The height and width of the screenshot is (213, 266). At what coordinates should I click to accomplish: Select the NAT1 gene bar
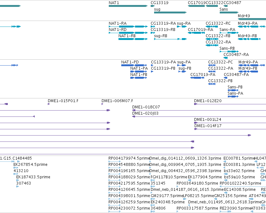pyautogui.click(x=128, y=6)
